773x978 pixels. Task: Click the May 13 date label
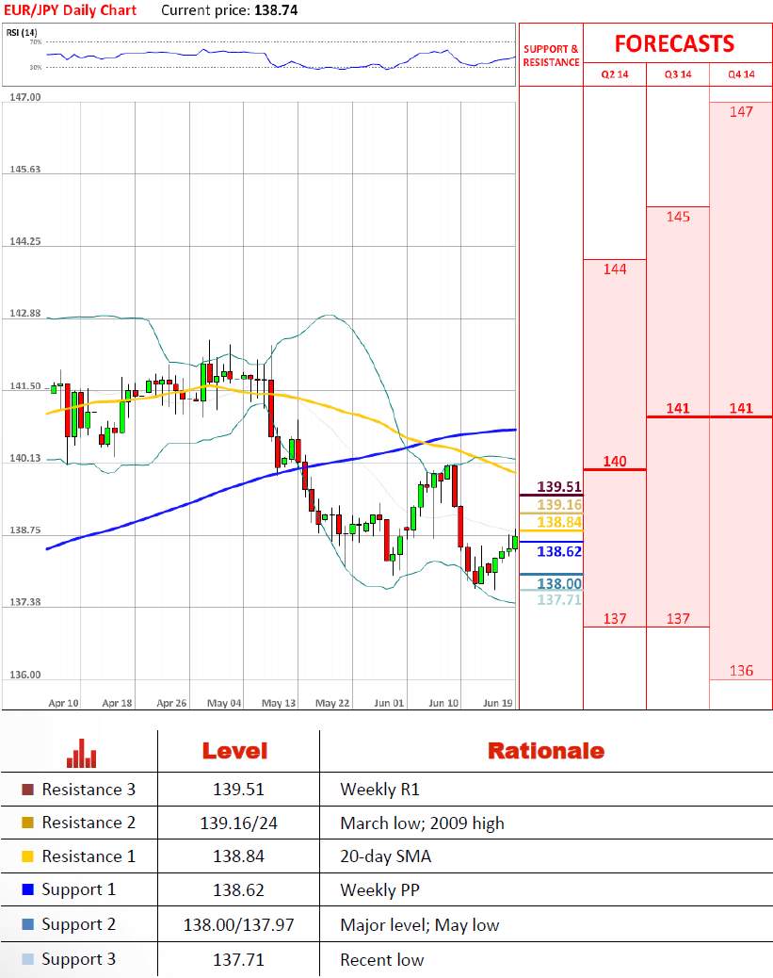pos(279,703)
